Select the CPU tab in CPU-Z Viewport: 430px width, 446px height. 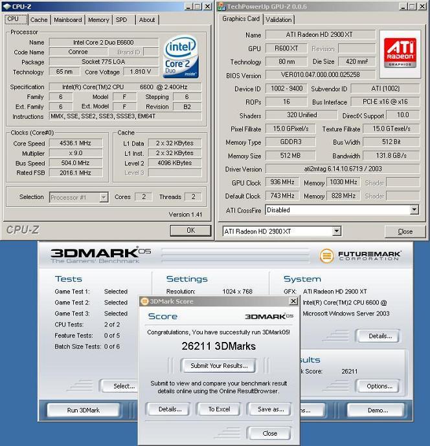click(16, 19)
